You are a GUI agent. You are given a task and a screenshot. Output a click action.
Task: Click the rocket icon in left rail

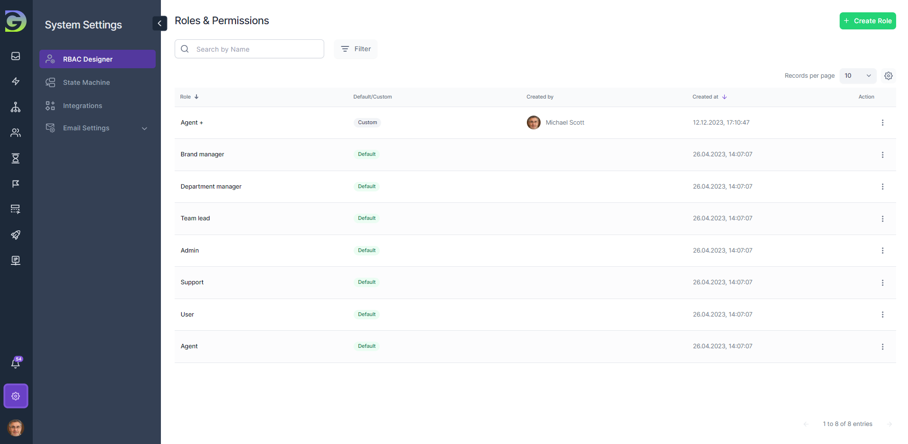coord(16,235)
